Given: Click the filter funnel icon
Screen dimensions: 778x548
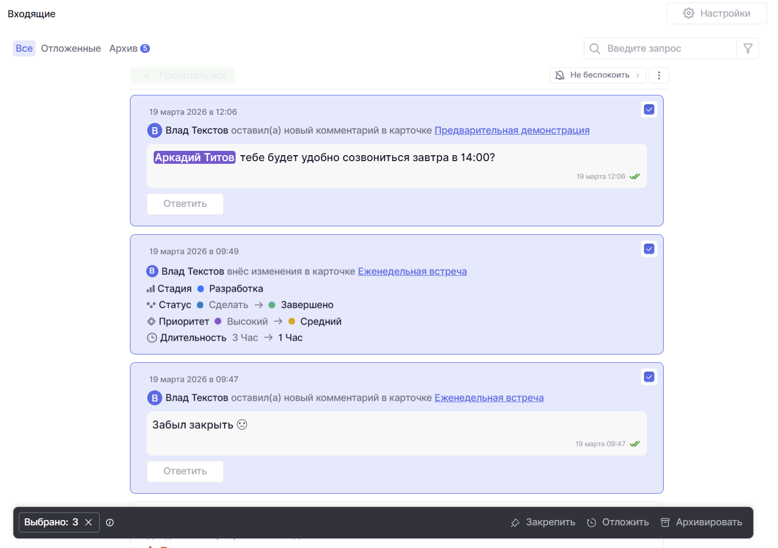Looking at the screenshot, I should (748, 48).
